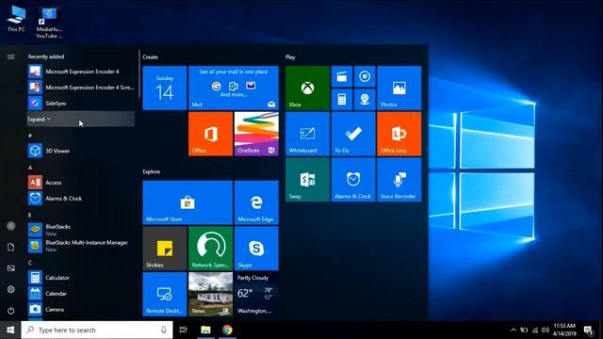Expand the recently added list
Screen dimensions: 603x339
tap(81, 120)
